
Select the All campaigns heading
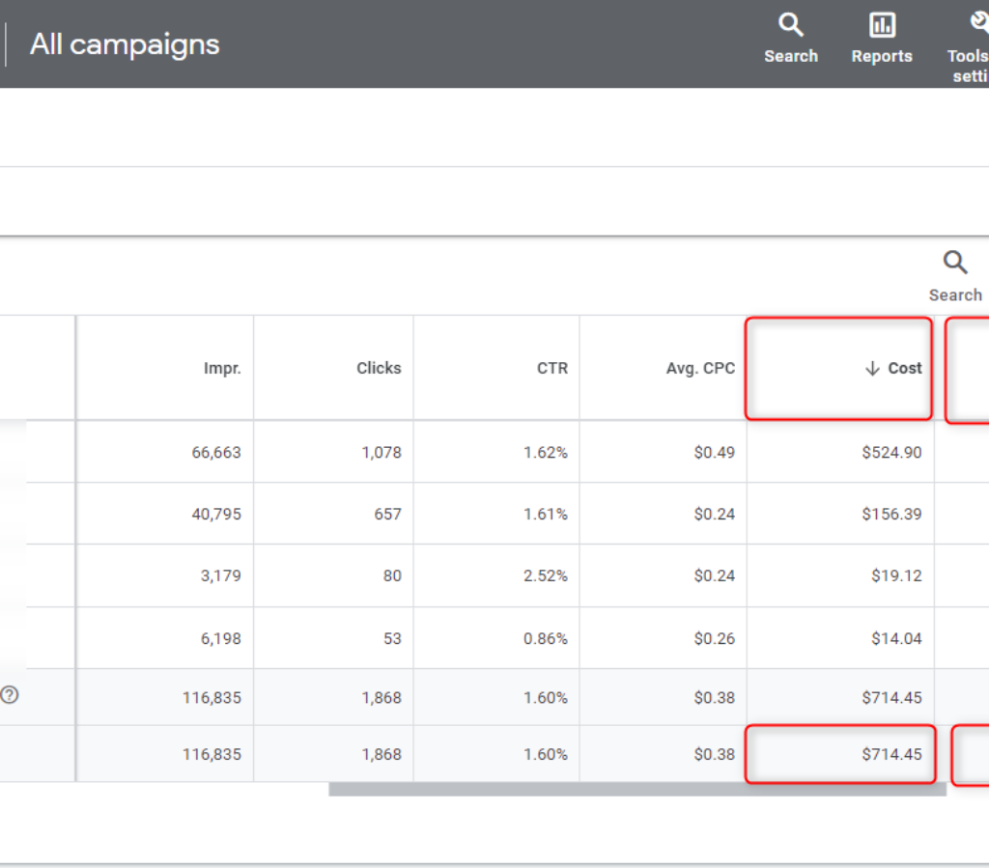pyautogui.click(x=124, y=44)
